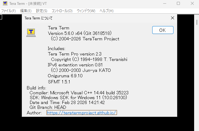The width and height of the screenshot is (199, 131).
Task: Click the VT application icon in title bar
Action: [x=5, y=3]
